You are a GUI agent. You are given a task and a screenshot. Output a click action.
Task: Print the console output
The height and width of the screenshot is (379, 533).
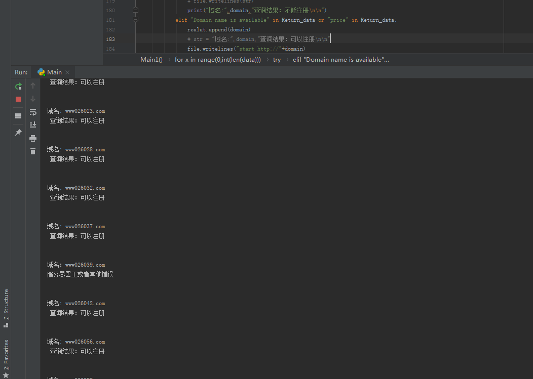33,138
